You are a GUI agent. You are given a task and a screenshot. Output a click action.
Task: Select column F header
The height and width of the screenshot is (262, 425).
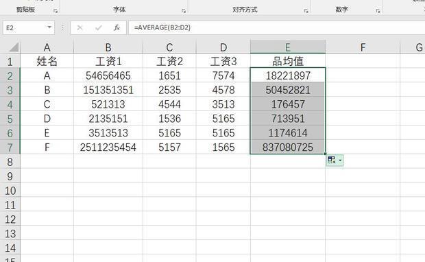(x=363, y=47)
